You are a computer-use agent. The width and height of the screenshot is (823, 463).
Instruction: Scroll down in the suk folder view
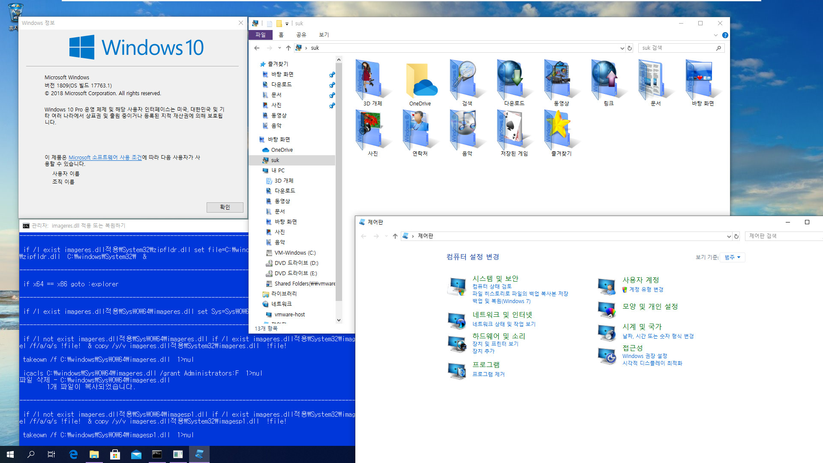pos(339,321)
